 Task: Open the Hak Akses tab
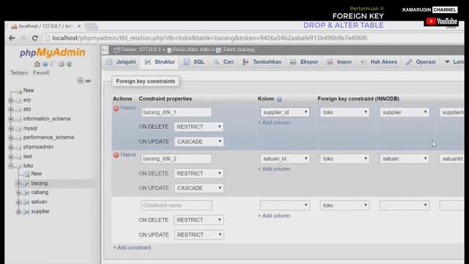pos(379,62)
